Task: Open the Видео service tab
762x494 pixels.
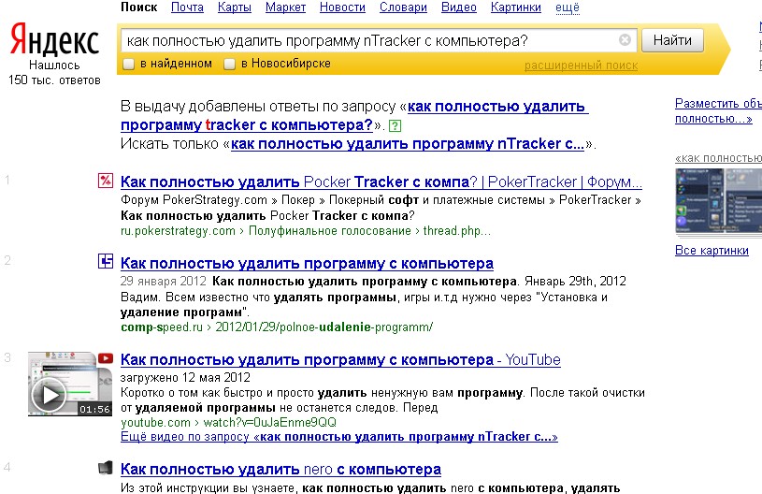Action: tap(459, 7)
